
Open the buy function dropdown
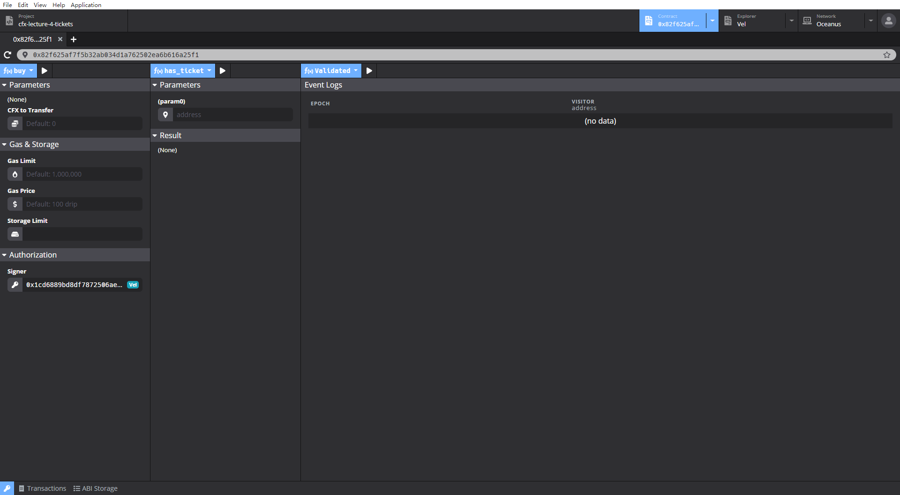pyautogui.click(x=19, y=71)
